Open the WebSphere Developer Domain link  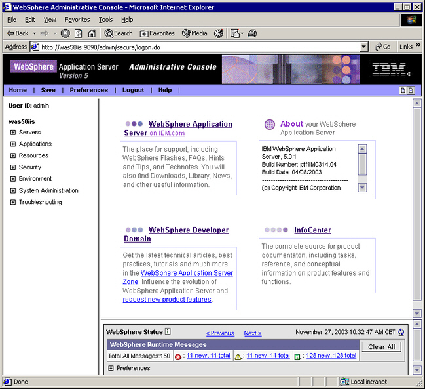click(x=176, y=234)
